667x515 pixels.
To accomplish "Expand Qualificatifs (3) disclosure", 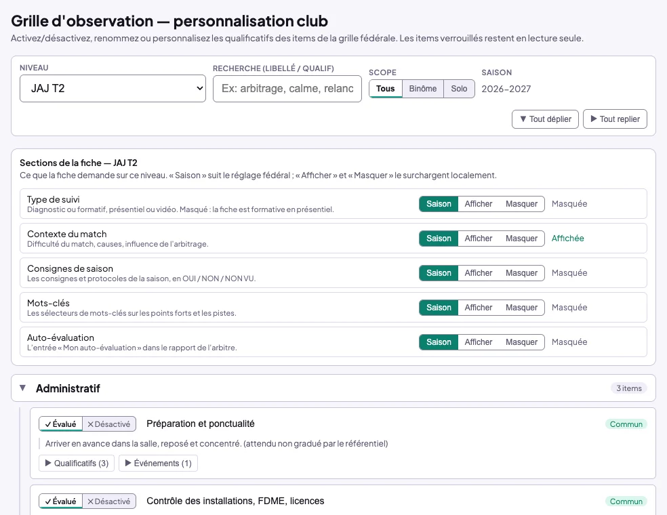I will pyautogui.click(x=77, y=463).
